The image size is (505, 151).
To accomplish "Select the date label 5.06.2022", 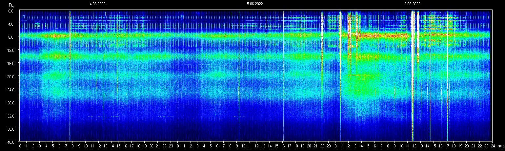I will tap(255, 4).
